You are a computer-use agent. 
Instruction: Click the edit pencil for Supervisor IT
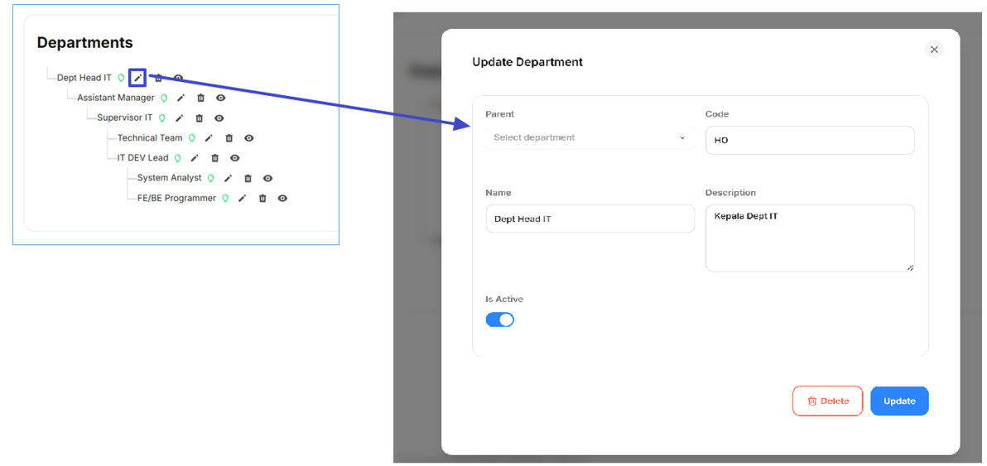(180, 118)
